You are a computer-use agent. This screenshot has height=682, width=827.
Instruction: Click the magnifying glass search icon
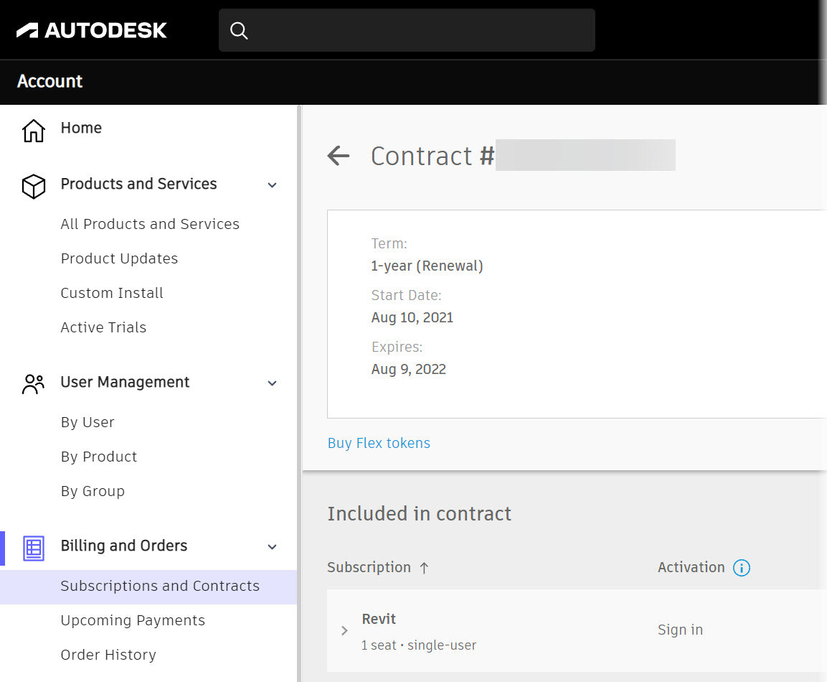tap(239, 30)
